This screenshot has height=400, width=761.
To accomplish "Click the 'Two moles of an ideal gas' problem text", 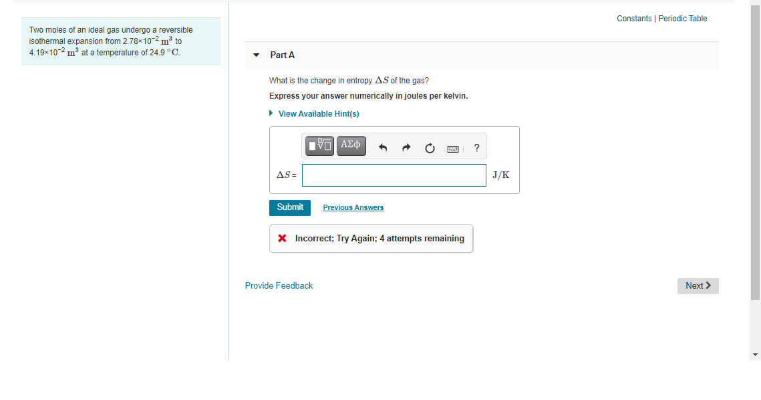I will click(111, 41).
